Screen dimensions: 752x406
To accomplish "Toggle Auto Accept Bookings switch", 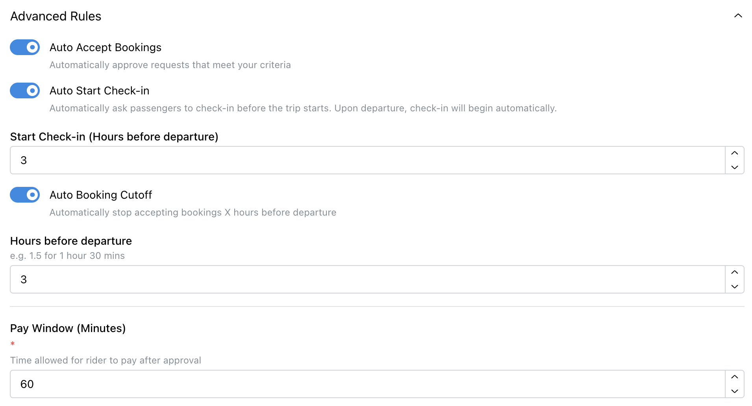I will (x=25, y=47).
